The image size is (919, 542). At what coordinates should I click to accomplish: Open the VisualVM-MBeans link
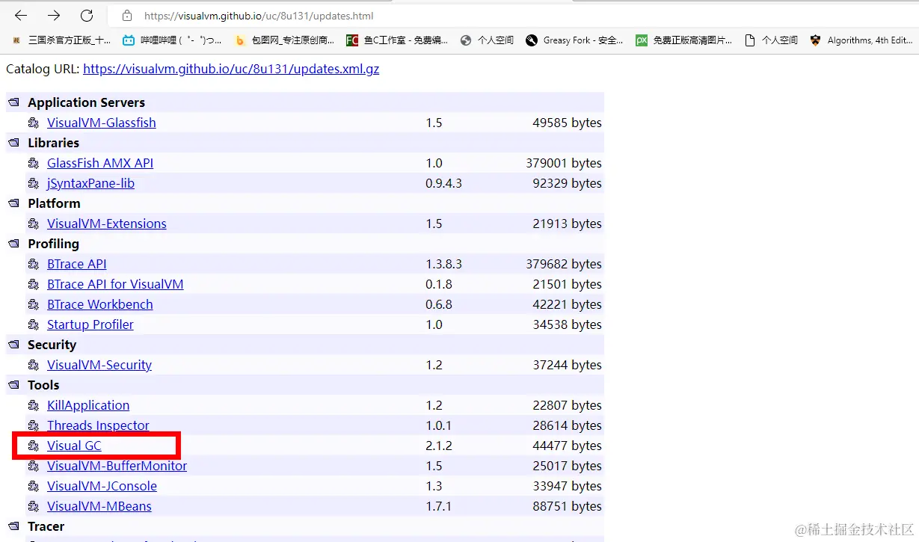(x=99, y=506)
